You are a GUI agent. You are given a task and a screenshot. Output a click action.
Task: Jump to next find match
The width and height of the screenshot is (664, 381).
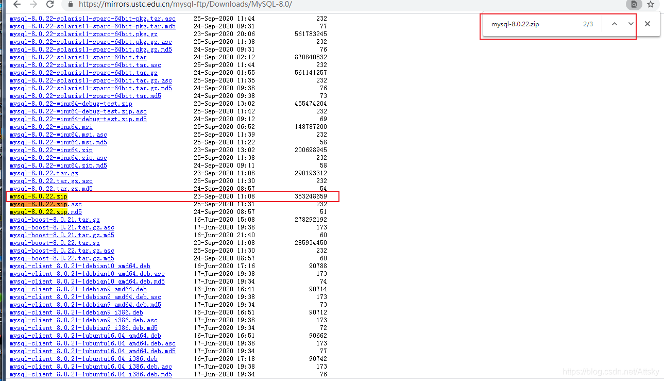point(631,24)
